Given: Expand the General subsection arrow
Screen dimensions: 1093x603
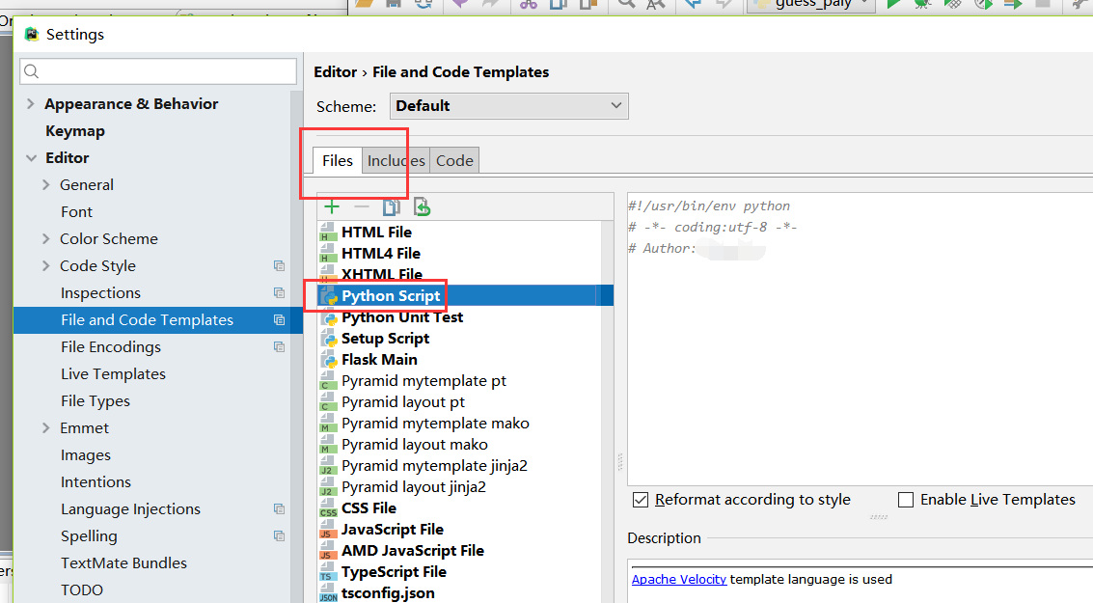Looking at the screenshot, I should (46, 184).
